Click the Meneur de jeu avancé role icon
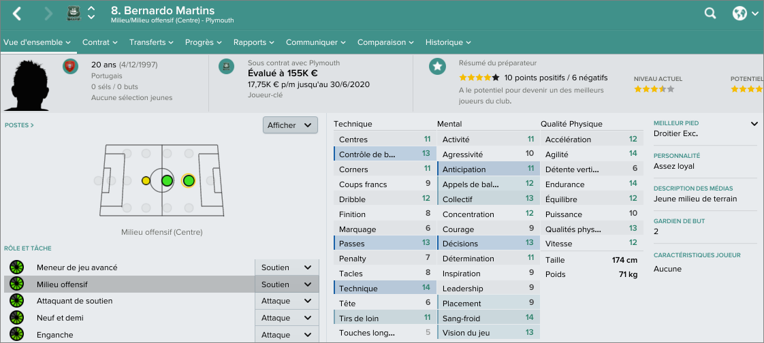764x343 pixels. 16,267
